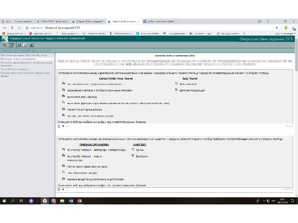Open the Windows notification center
Viewport: 298px width, 223px height.
(x=292, y=201)
